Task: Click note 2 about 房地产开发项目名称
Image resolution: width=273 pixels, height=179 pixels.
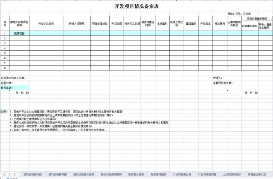Action: [61, 115]
